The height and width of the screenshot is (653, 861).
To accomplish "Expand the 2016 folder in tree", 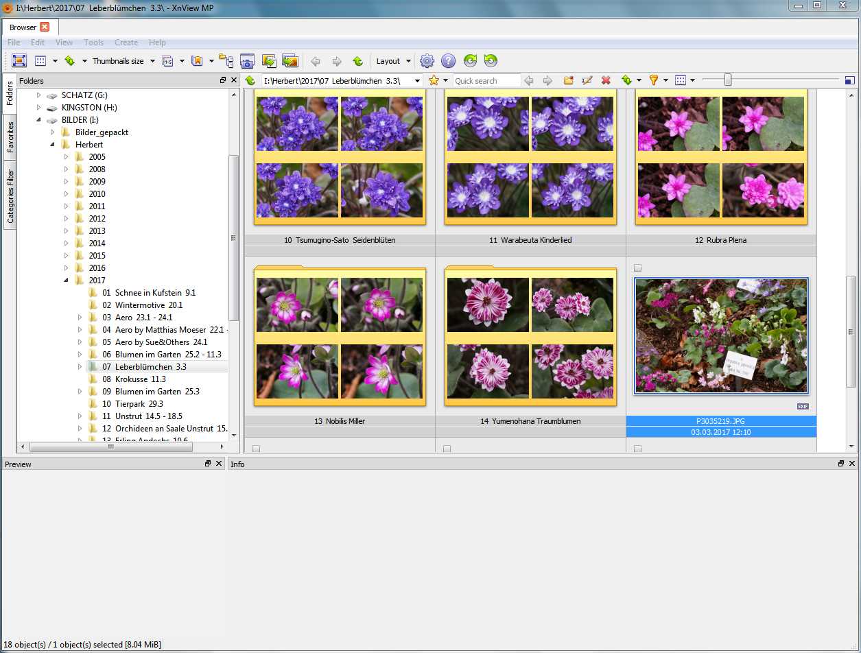I will click(x=67, y=268).
